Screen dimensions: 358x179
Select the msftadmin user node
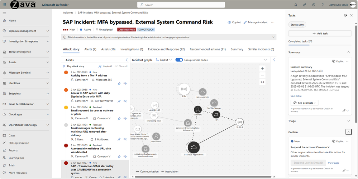pyautogui.click(x=156, y=136)
